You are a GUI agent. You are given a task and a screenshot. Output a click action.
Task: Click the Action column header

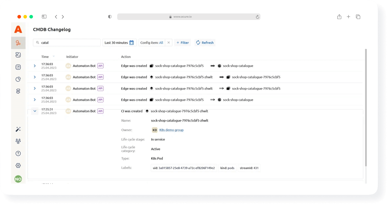click(x=126, y=56)
